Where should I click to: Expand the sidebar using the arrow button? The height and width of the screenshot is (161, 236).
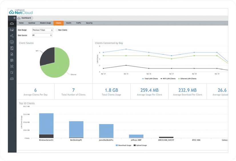click(x=15, y=18)
